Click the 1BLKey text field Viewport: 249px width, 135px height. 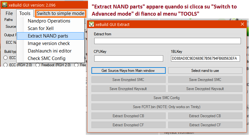[205, 58]
